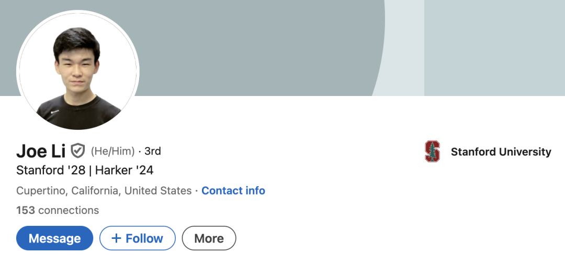The image size is (565, 265).
Task: Click the verification shield badge icon
Action: tap(77, 151)
